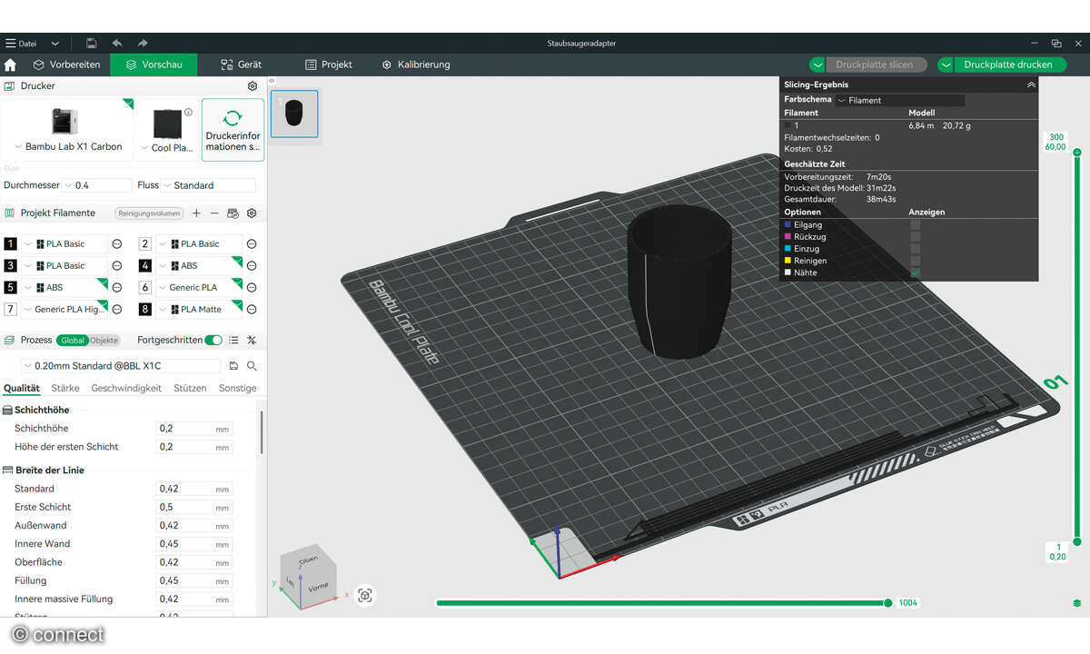Switch to Vorbereiten tab

pos(66,64)
